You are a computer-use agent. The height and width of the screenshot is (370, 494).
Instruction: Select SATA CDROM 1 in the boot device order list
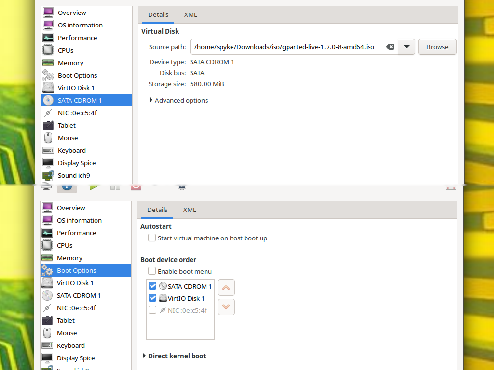190,286
